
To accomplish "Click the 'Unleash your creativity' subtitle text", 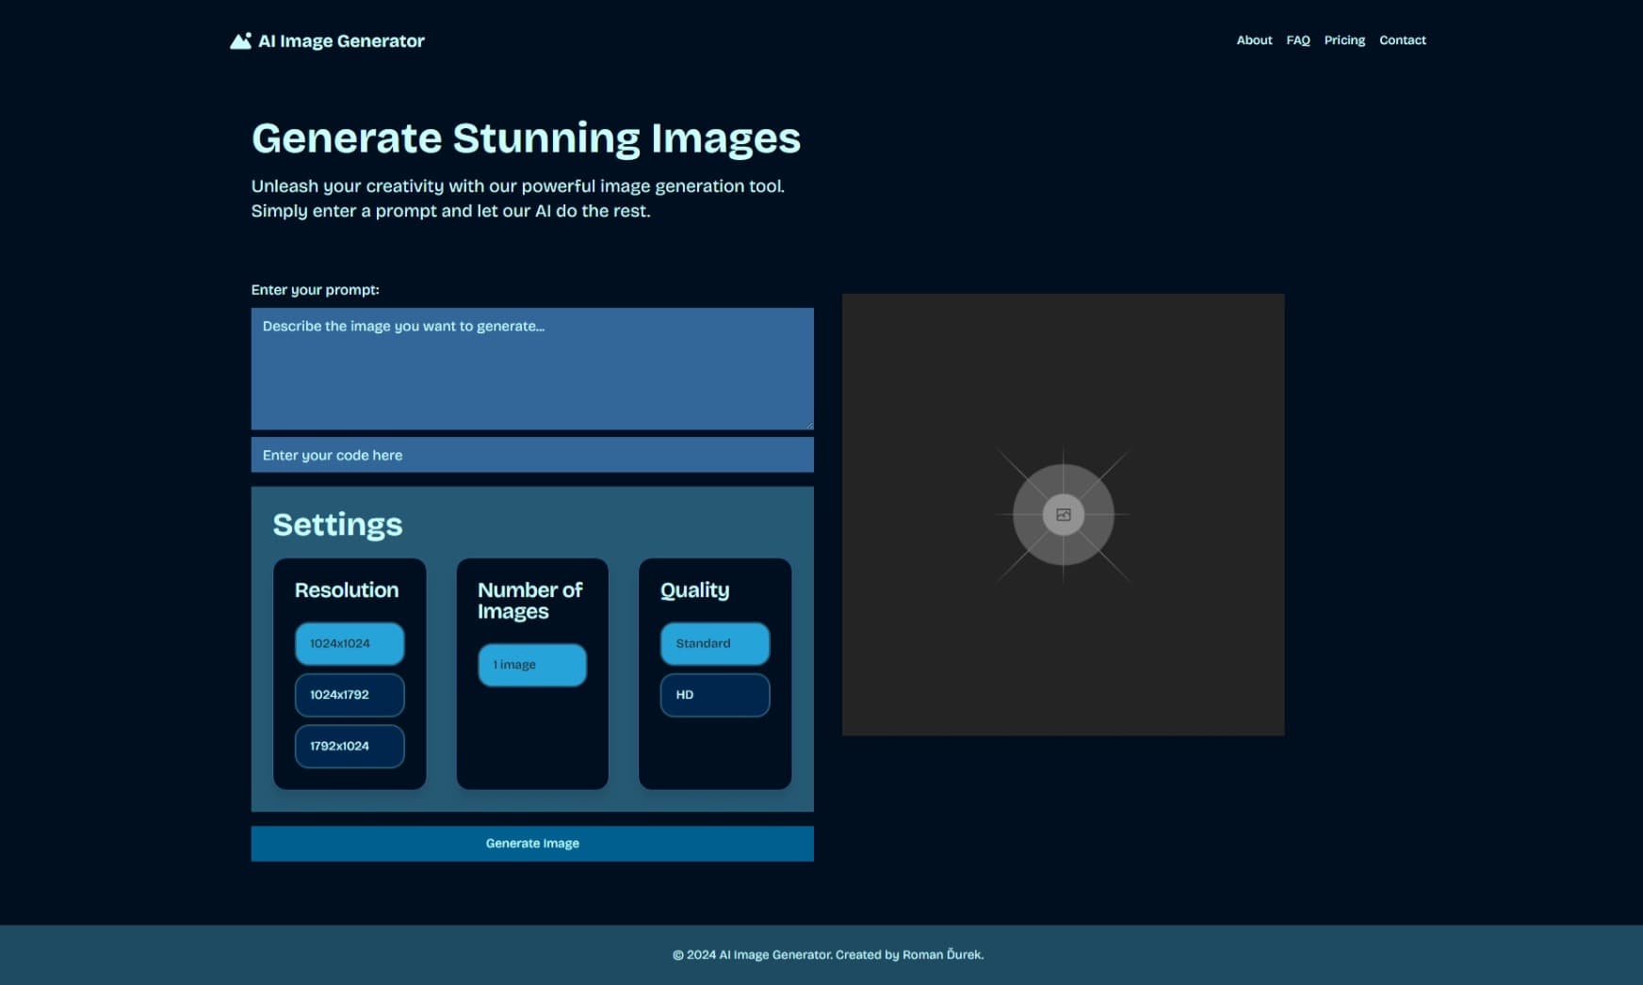I will 517,199.
